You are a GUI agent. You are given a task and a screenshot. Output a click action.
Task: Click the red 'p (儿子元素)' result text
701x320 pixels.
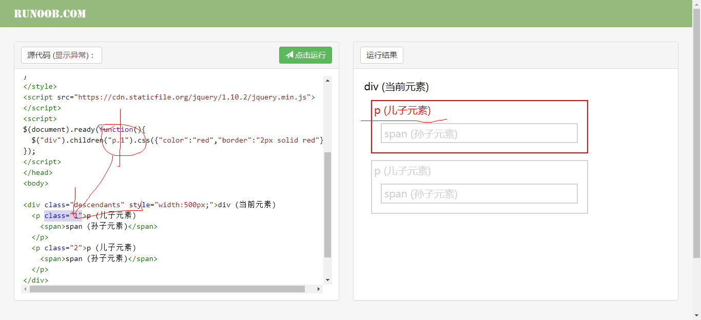[x=402, y=111]
